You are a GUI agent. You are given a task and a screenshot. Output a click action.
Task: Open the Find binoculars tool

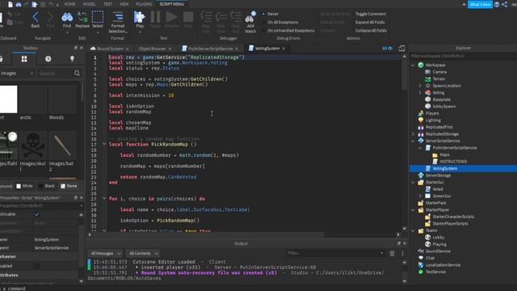(67, 19)
